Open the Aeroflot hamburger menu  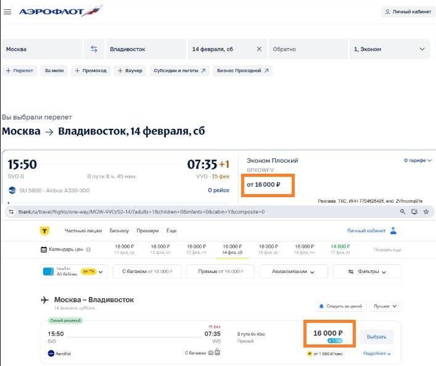coord(7,12)
